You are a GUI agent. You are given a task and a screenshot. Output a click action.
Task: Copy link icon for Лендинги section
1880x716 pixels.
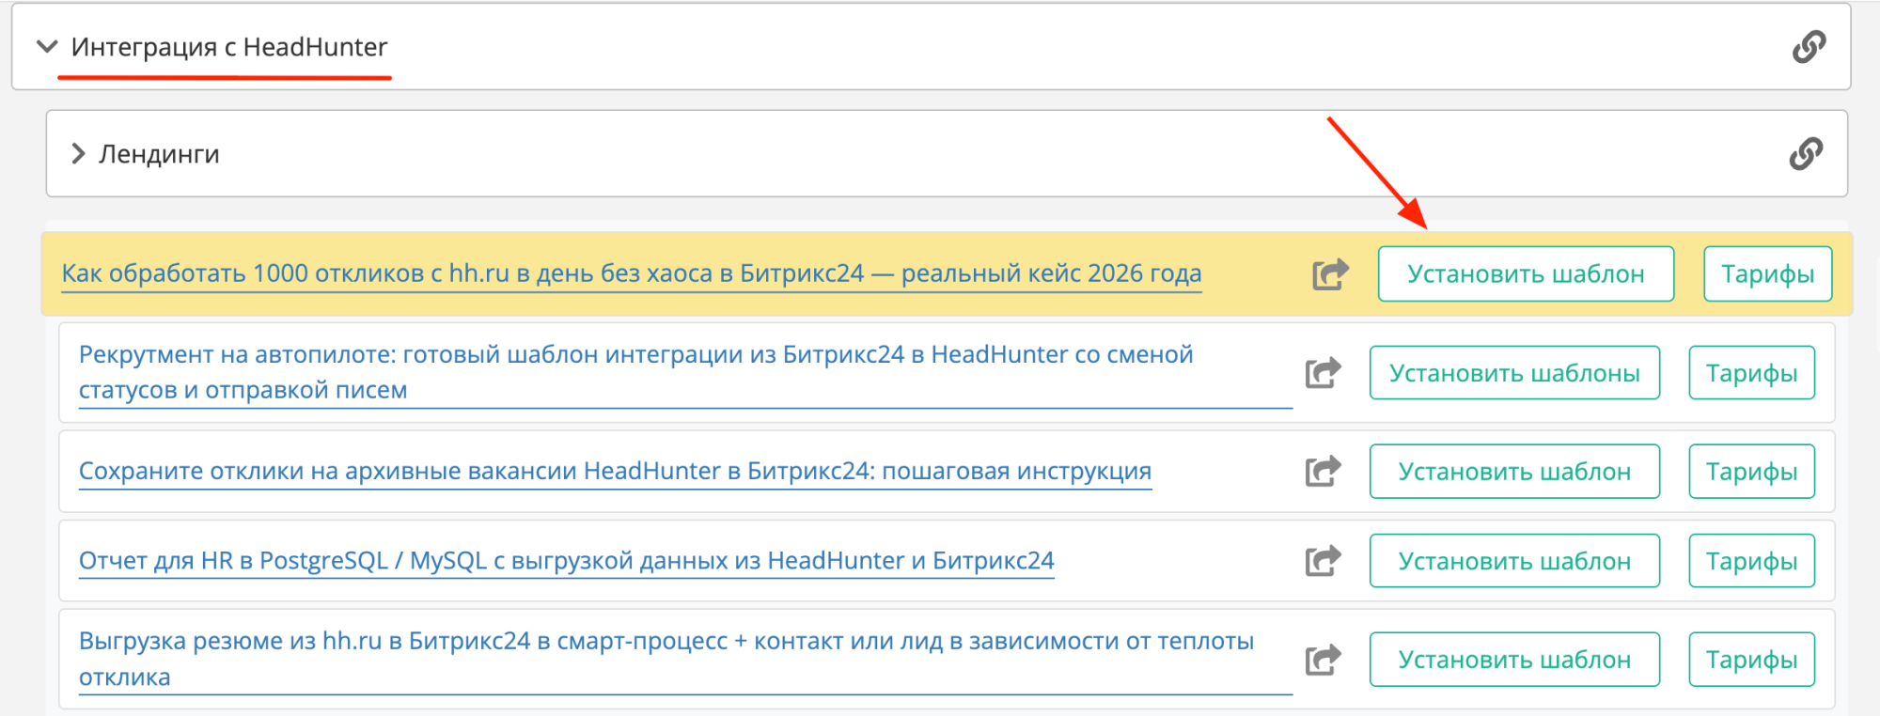point(1805,153)
